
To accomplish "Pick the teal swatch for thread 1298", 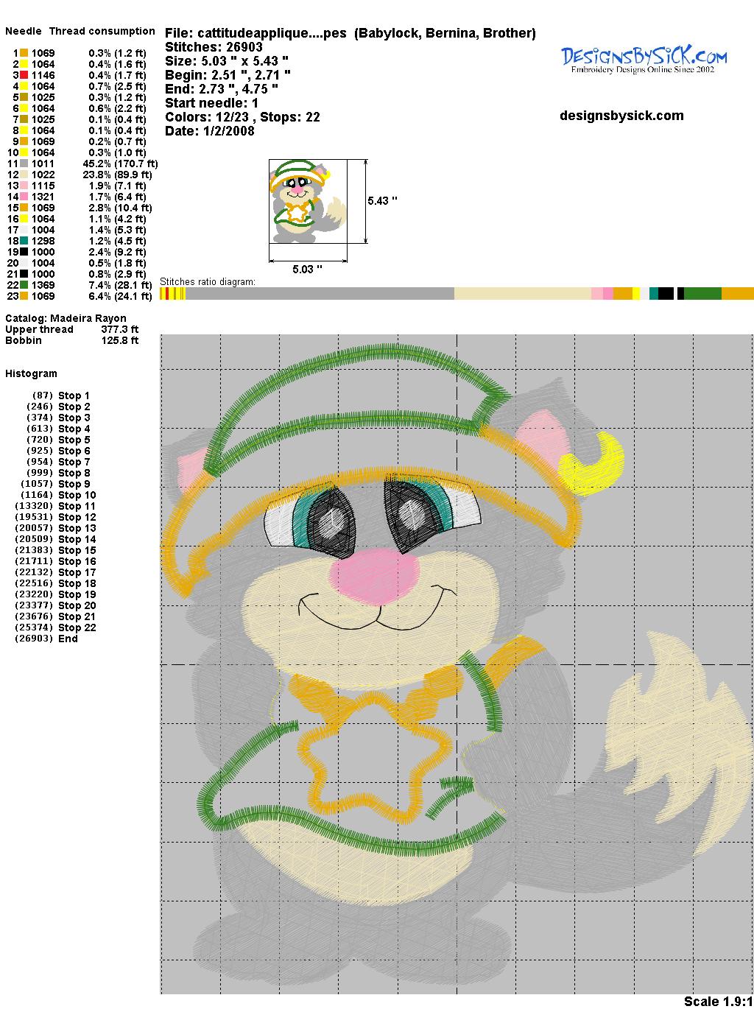I will point(24,241).
